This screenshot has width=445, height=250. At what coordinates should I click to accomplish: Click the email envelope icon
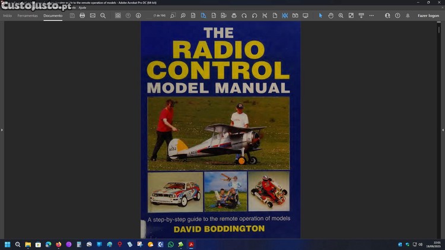[x=93, y=15]
